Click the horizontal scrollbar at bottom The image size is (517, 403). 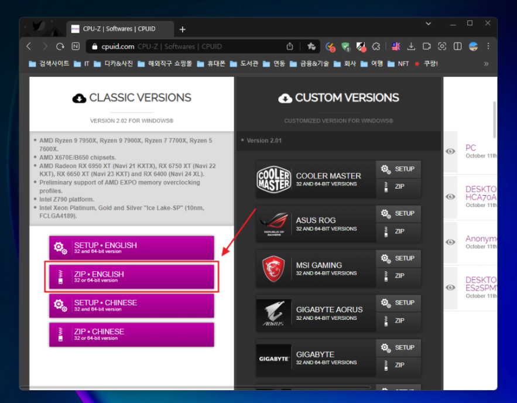click(x=195, y=387)
